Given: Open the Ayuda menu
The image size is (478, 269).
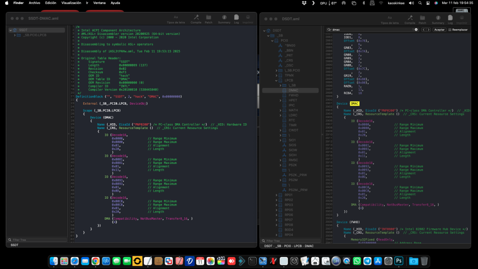Looking at the screenshot, I should pyautogui.click(x=115, y=3).
